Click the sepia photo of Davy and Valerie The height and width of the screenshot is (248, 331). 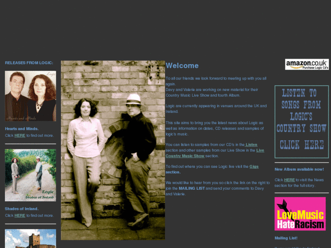(x=113, y=150)
